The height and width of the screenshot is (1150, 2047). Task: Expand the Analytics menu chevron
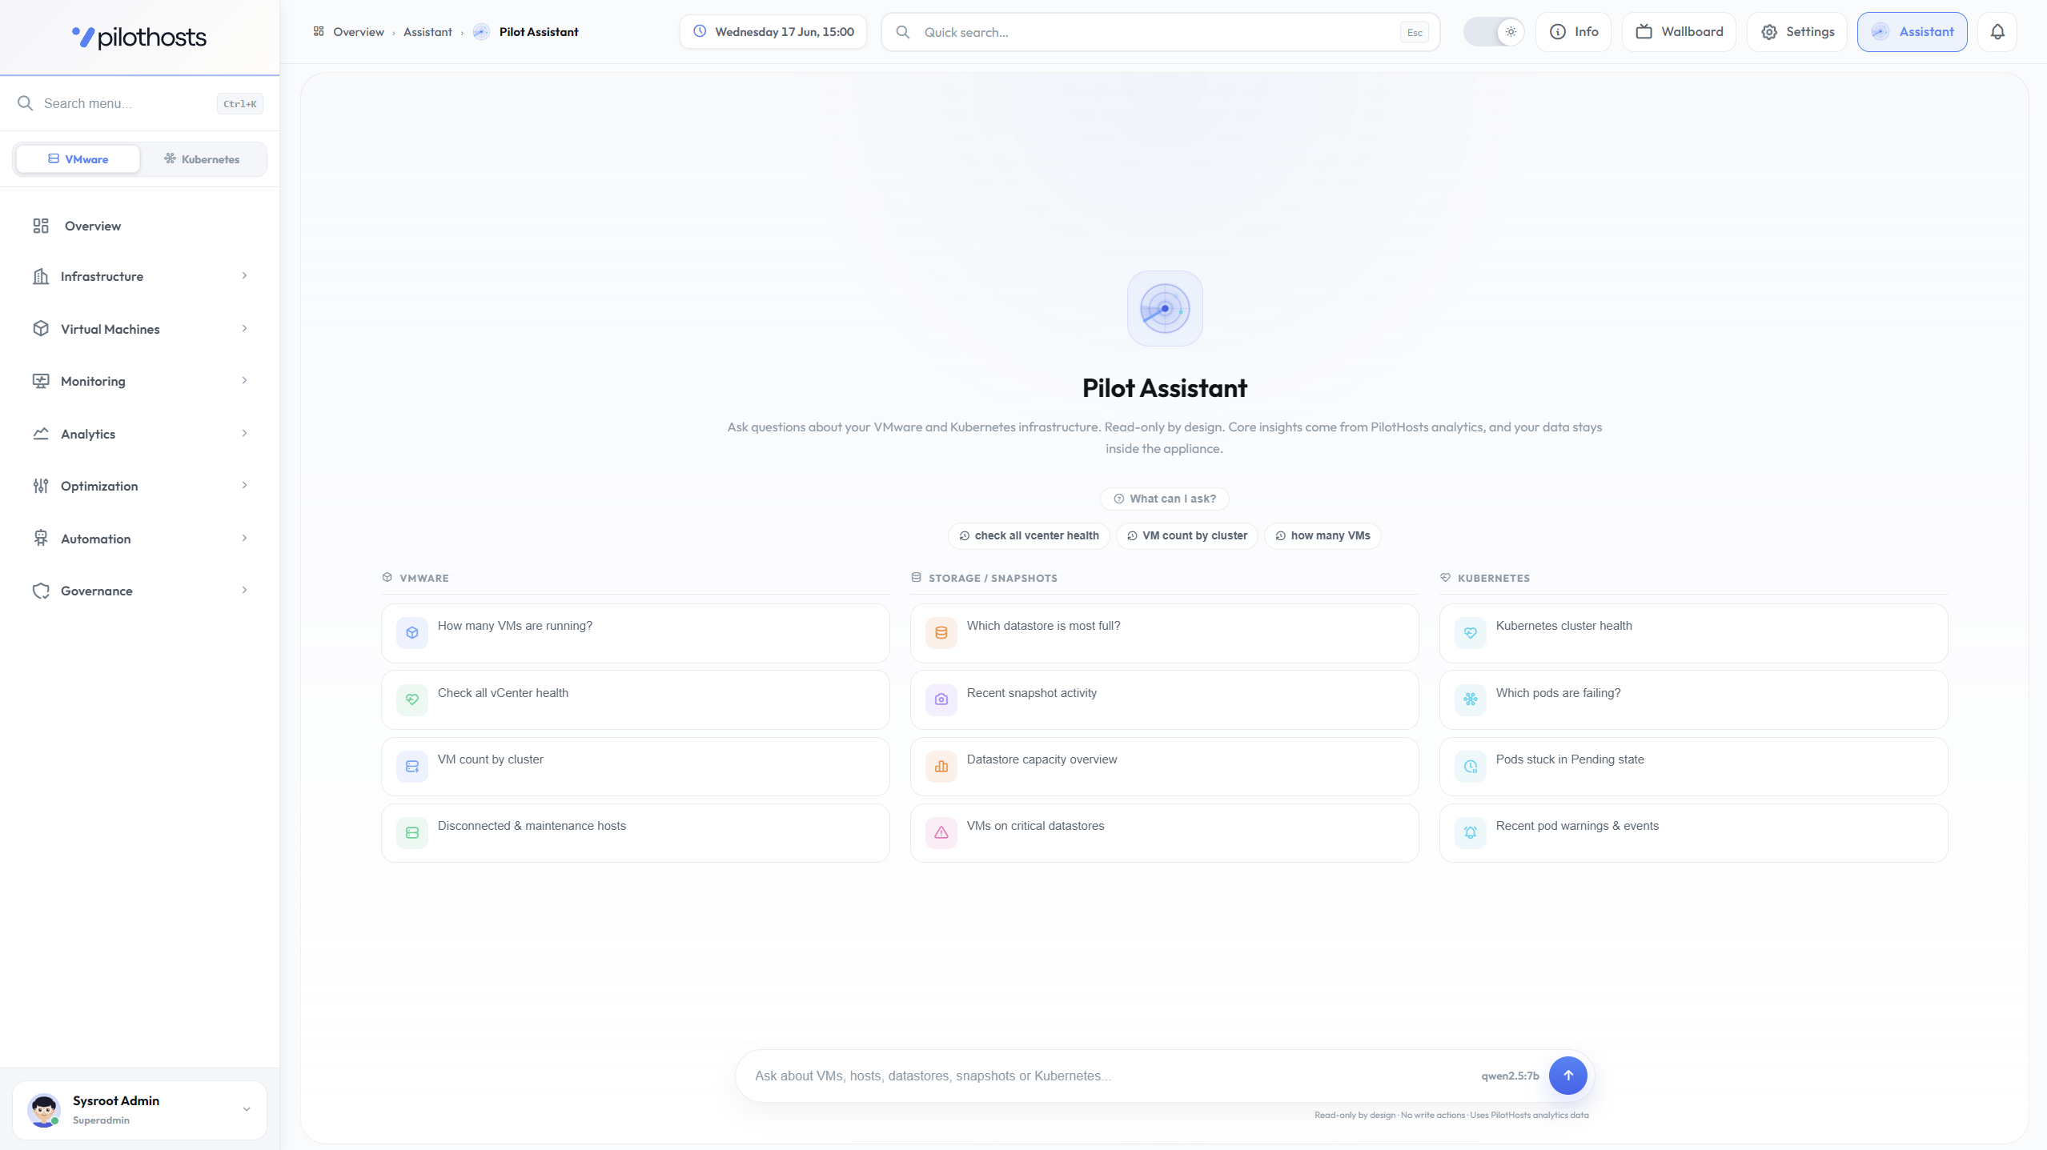click(244, 434)
